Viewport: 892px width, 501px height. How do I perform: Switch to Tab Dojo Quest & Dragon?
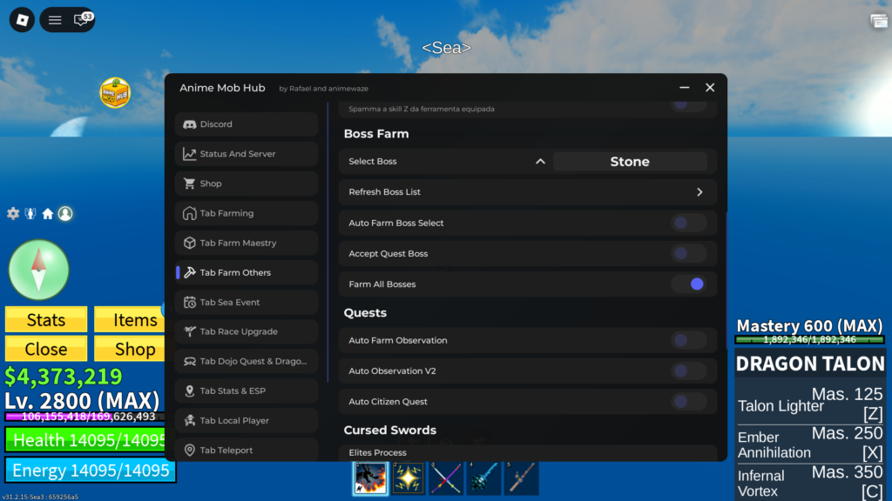247,361
